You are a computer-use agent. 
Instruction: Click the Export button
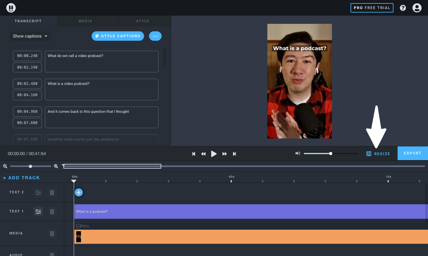pos(412,153)
